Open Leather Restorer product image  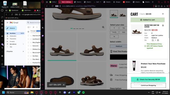click(134, 66)
